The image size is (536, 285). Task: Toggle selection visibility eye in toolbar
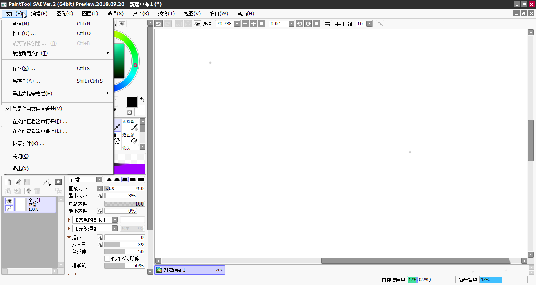tap(197, 24)
